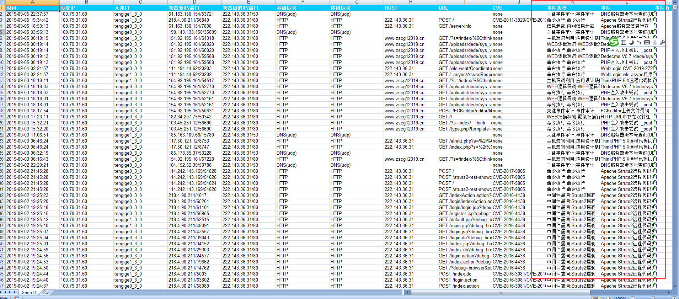The image size is (679, 299).
Task: Click the cell FCKeditor上传文件漏洞
Action: pyautogui.click(x=627, y=111)
